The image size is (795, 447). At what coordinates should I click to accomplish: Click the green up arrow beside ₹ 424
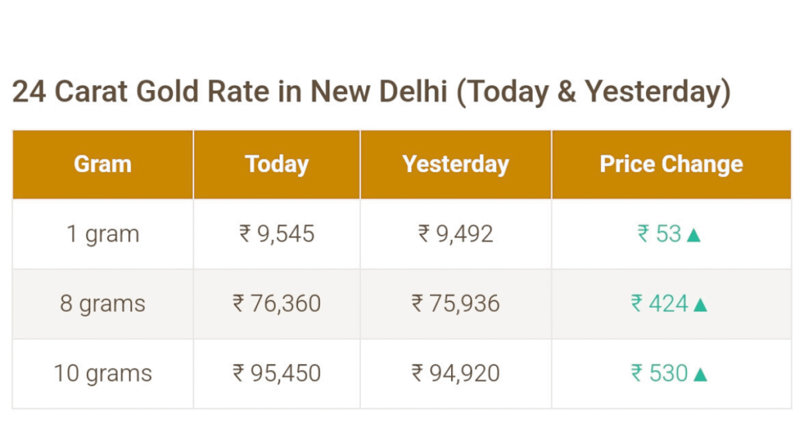coord(700,305)
